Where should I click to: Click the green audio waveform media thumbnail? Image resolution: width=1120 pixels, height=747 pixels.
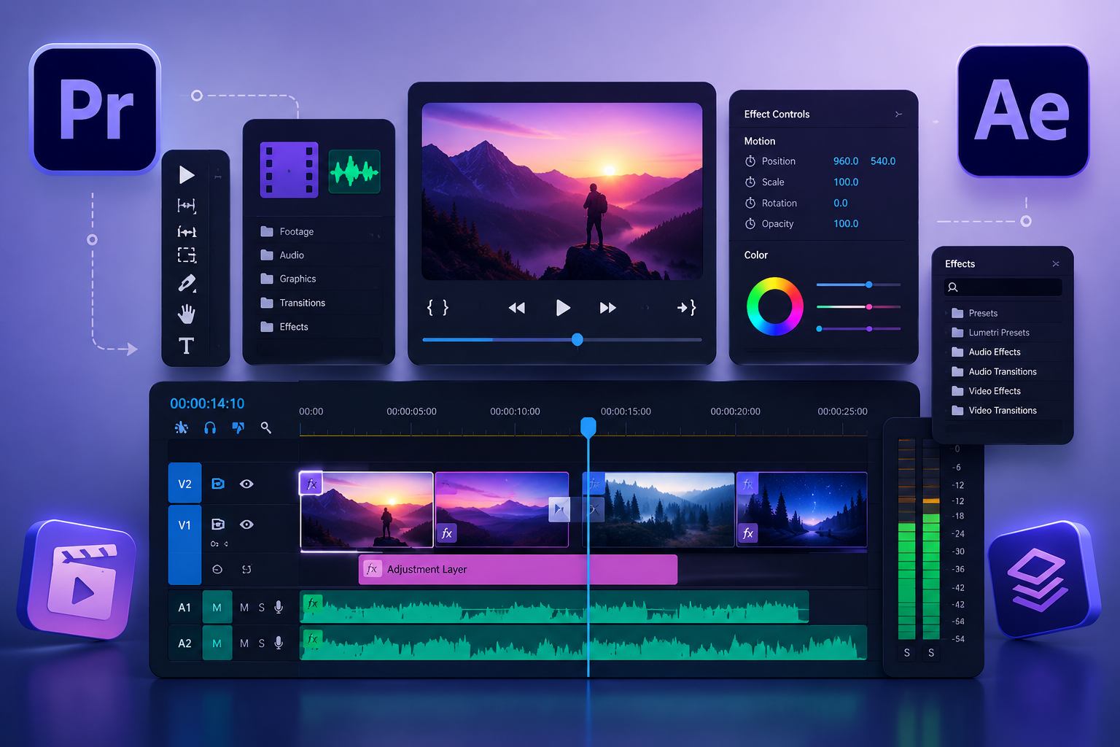tap(354, 172)
